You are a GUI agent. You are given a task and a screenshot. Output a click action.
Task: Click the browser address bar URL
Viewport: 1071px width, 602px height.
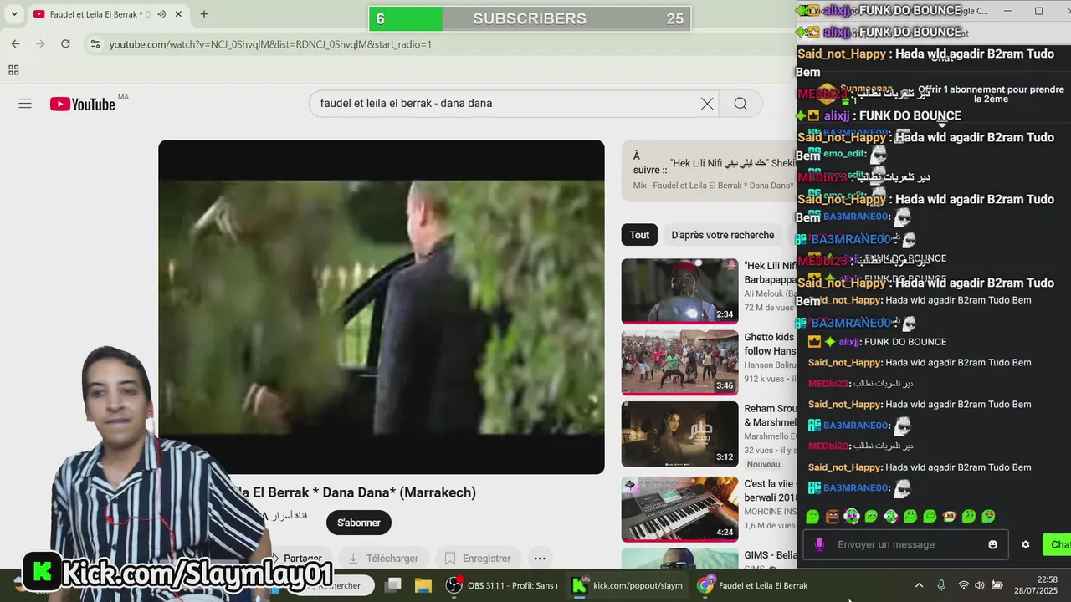click(270, 43)
